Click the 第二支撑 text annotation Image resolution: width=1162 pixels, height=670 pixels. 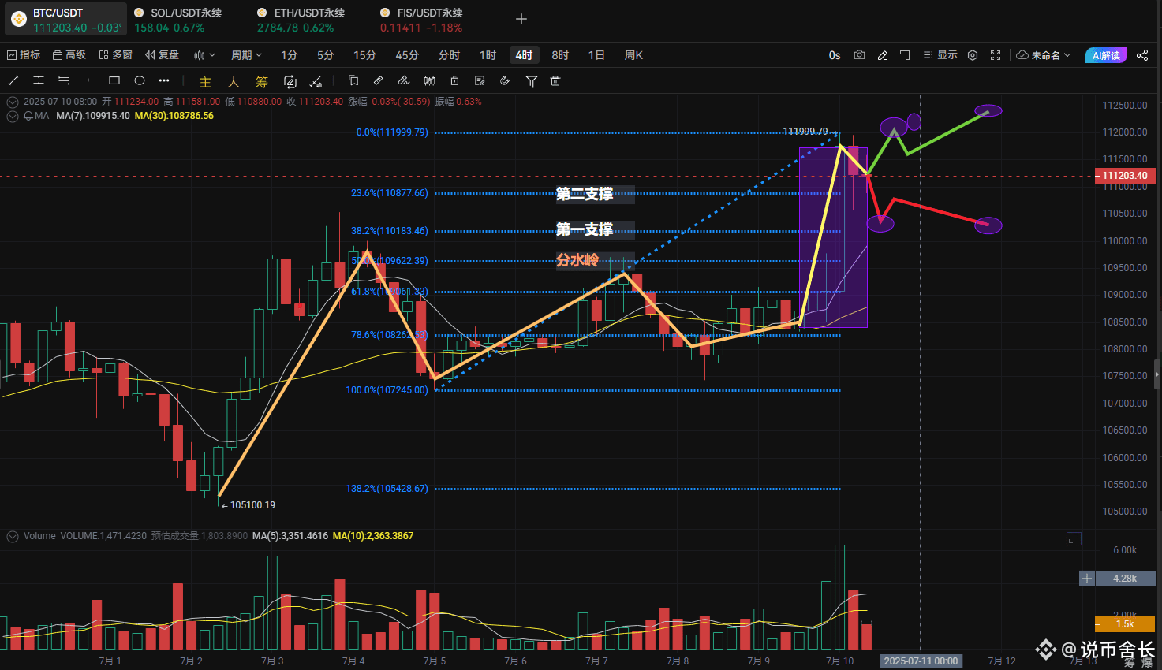click(585, 194)
